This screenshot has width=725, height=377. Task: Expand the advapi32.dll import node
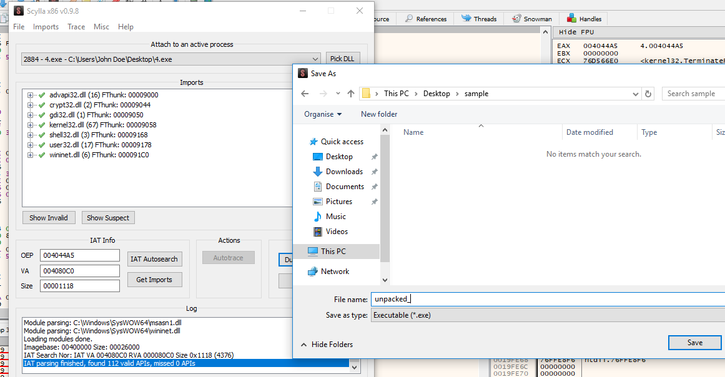pyautogui.click(x=30, y=95)
